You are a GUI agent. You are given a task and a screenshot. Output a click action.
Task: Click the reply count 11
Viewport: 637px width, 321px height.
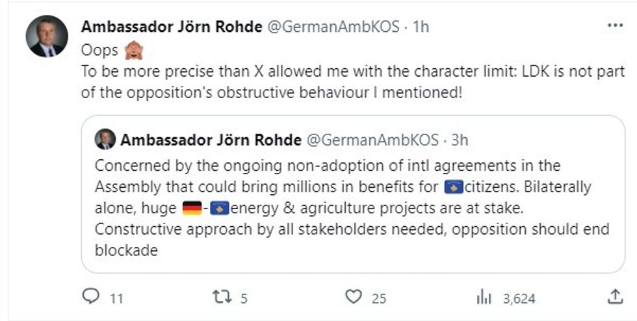tap(117, 299)
